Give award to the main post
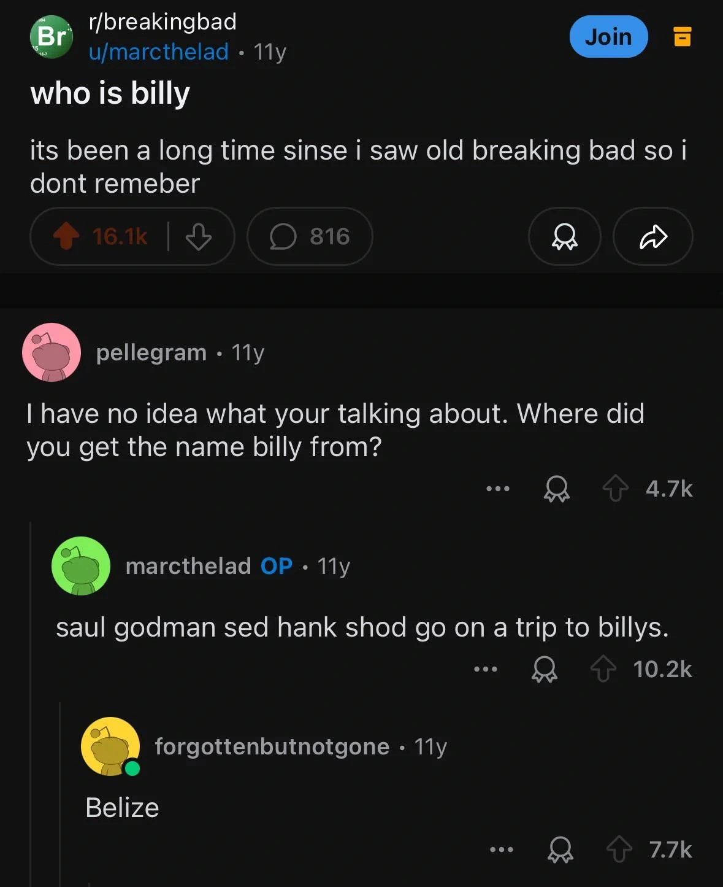 click(564, 236)
